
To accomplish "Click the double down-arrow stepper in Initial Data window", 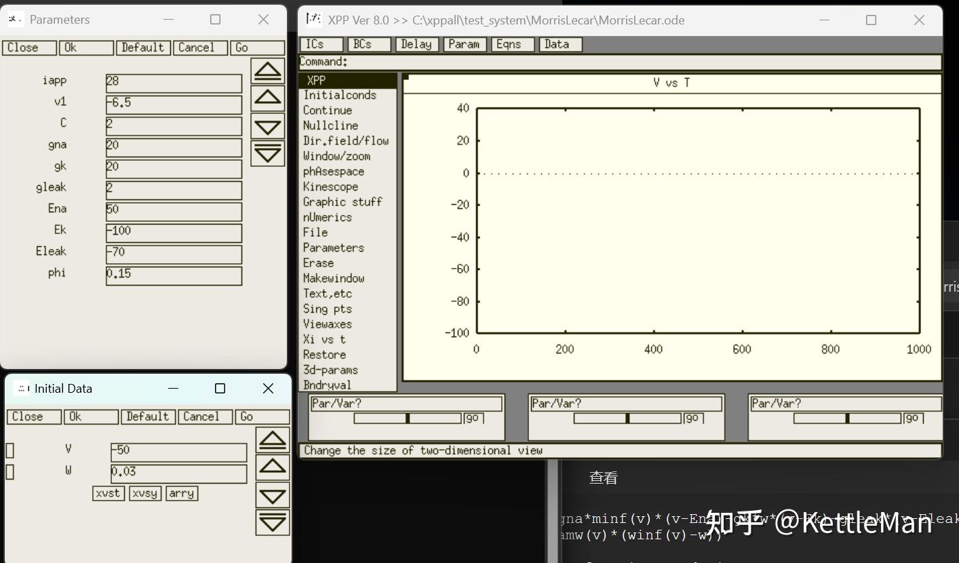I will pos(272,522).
